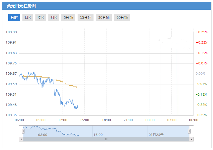Viewport: 213px width, 150px height.
Task: Click the 美元日元趋势图 title header
Action: 21,6
